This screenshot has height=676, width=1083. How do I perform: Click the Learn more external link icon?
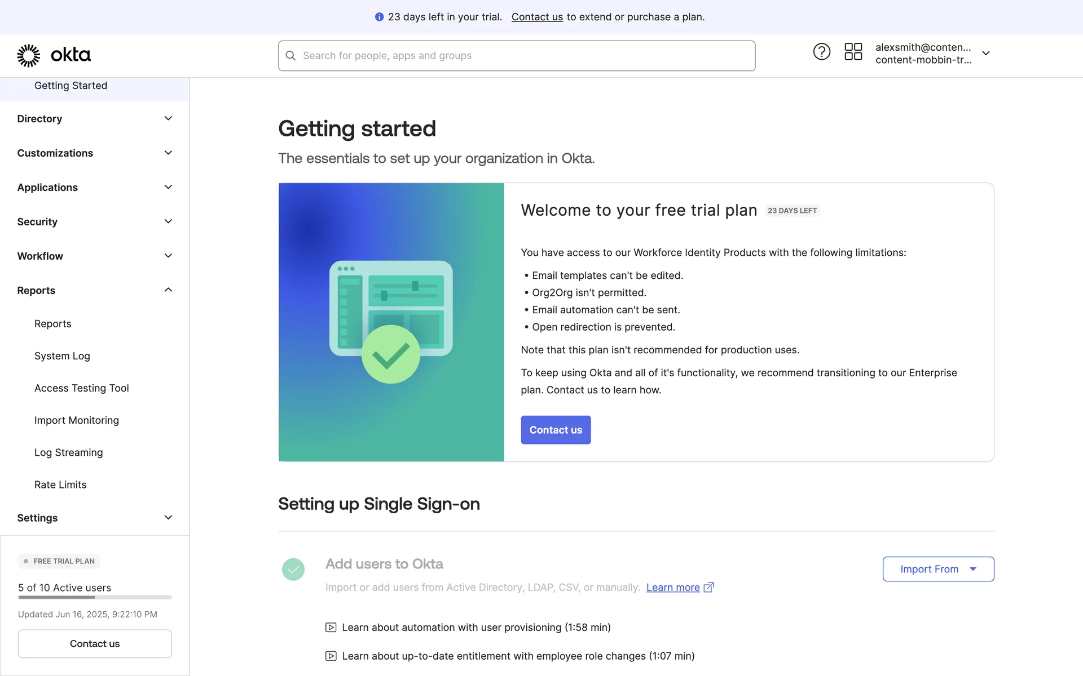709,587
